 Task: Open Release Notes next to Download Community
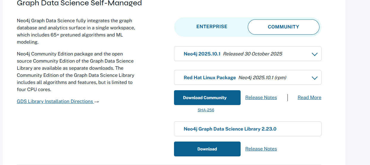pyautogui.click(x=261, y=98)
